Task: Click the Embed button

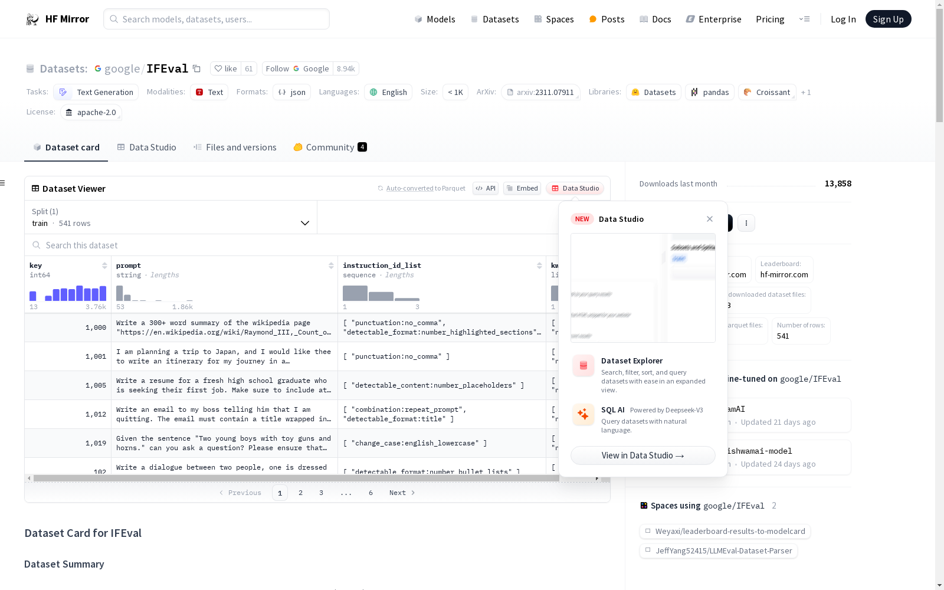Action: point(522,188)
